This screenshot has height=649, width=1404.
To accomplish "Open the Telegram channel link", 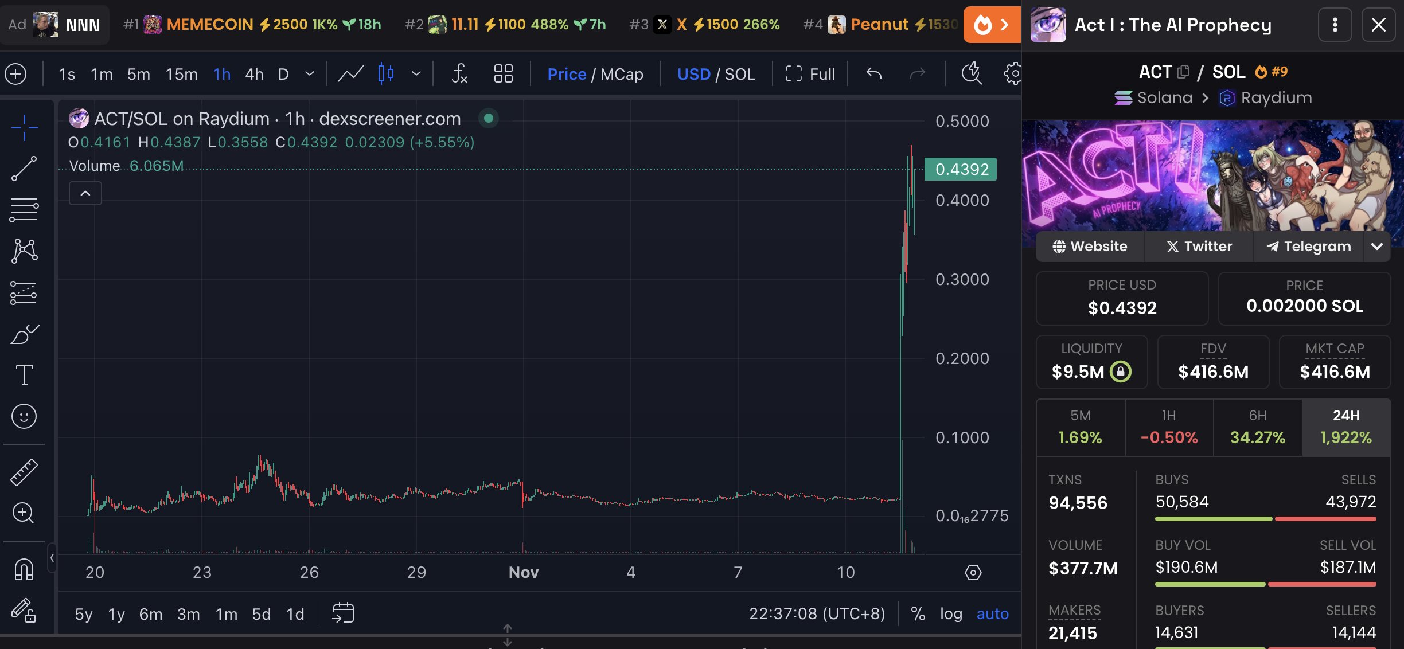I will tap(1308, 246).
